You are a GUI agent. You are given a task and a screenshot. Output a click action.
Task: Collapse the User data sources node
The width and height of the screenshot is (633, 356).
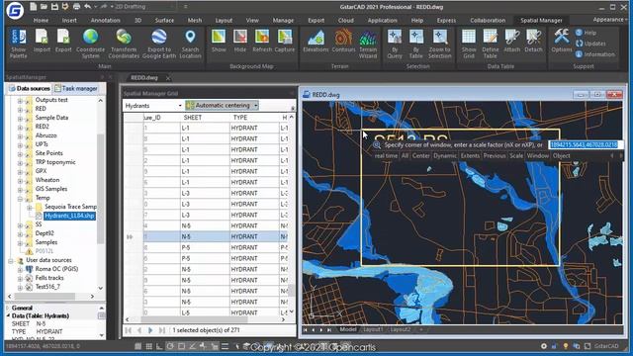[x=11, y=261]
